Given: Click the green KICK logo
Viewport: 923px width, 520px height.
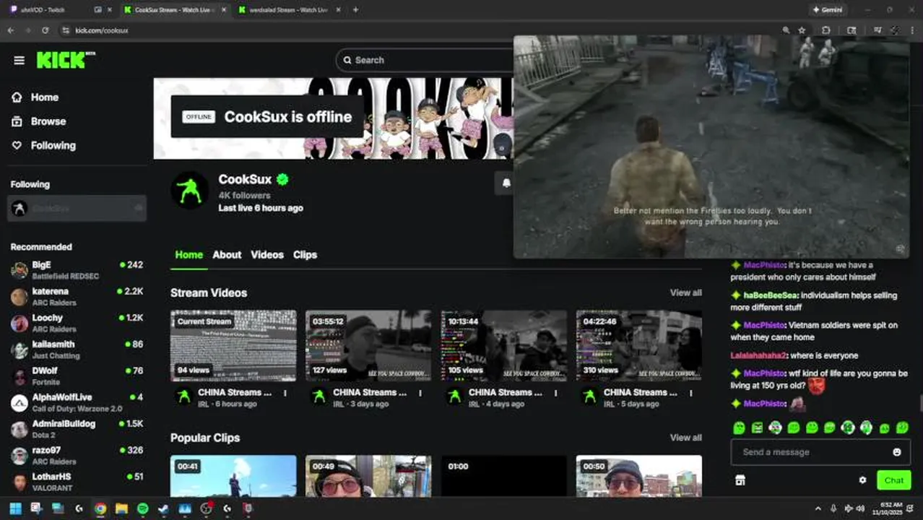Looking at the screenshot, I should [65, 60].
